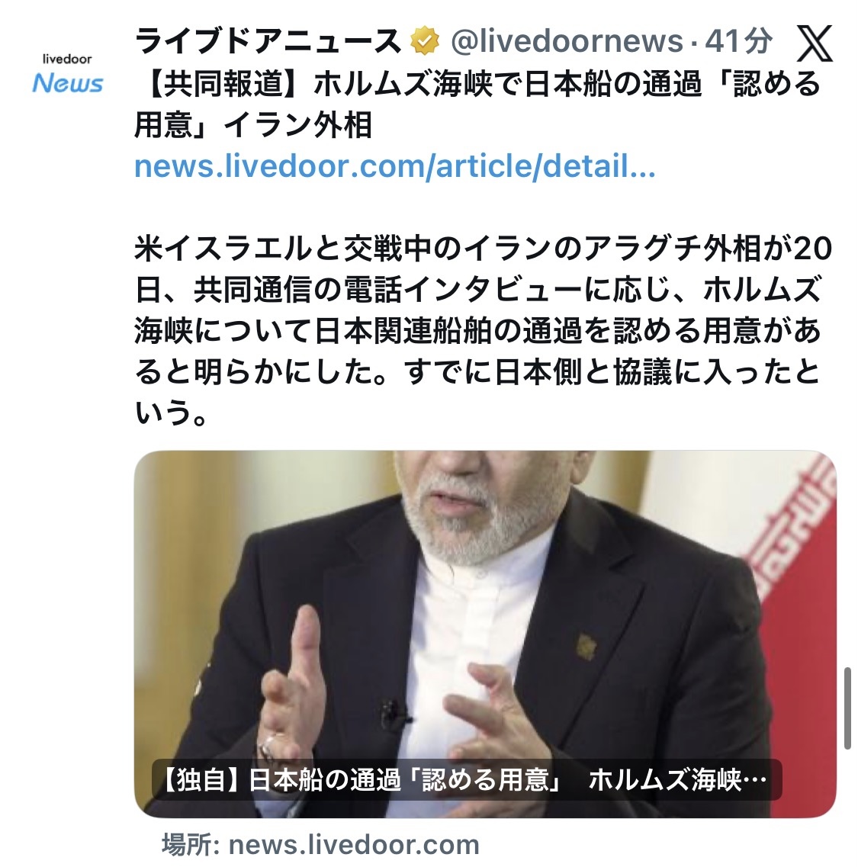Click the gold lapel pin in the photo

click(586, 647)
